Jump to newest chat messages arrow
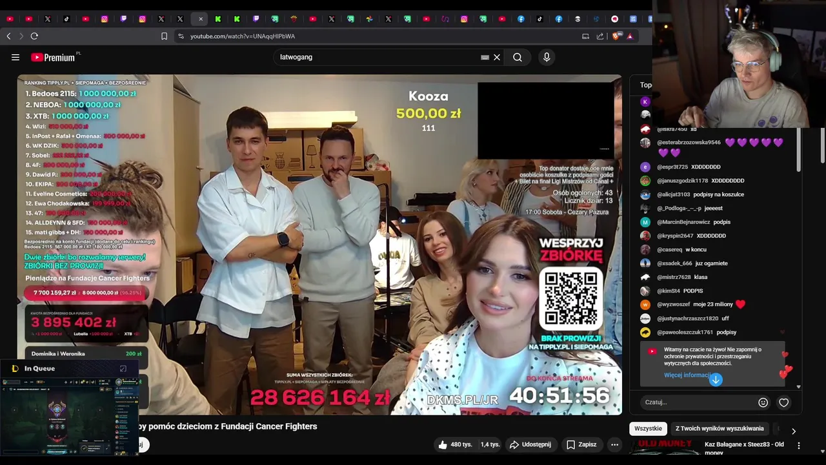Image resolution: width=826 pixels, height=465 pixels. pyautogui.click(x=715, y=380)
